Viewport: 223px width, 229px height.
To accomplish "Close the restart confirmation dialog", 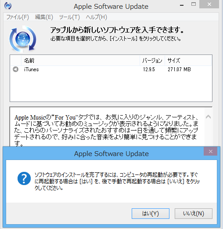I will coord(210,151).
